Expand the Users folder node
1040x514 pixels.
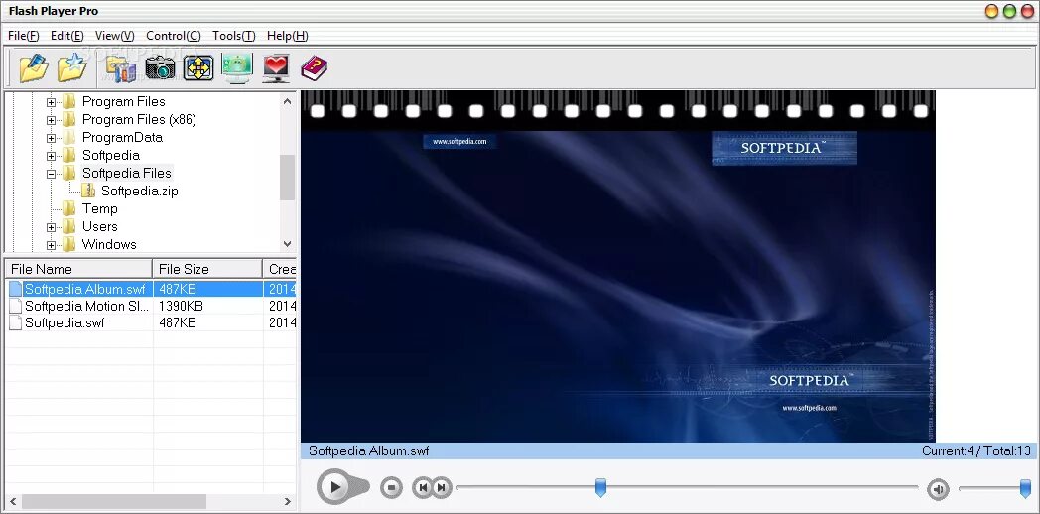tap(51, 227)
